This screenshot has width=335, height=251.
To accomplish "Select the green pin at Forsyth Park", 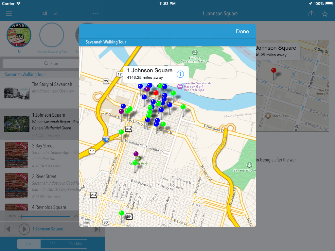I will (135, 163).
